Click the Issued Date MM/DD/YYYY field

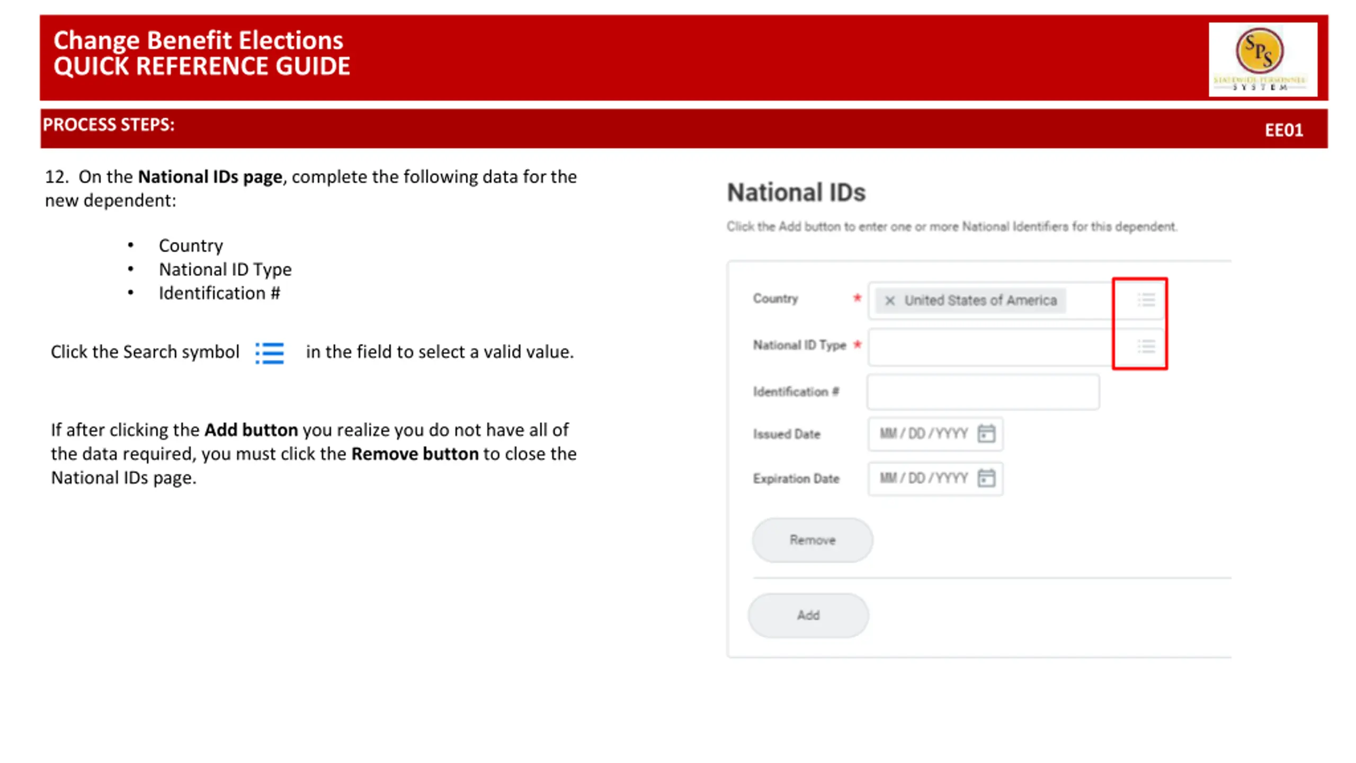coord(935,433)
